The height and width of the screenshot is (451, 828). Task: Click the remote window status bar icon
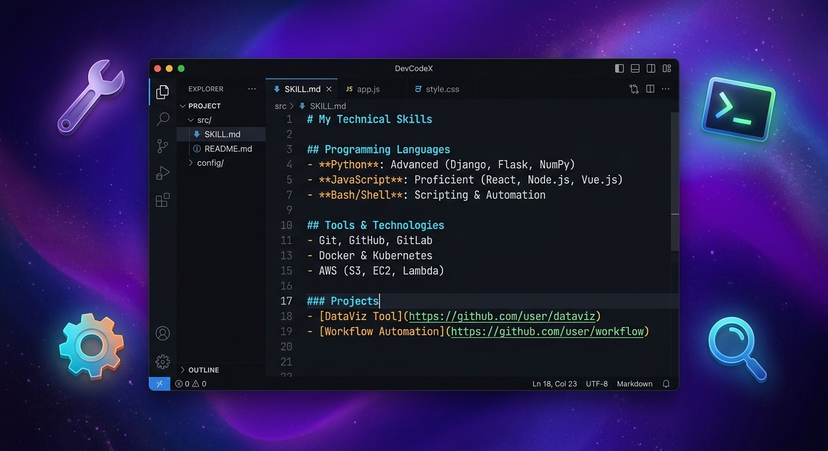(159, 383)
